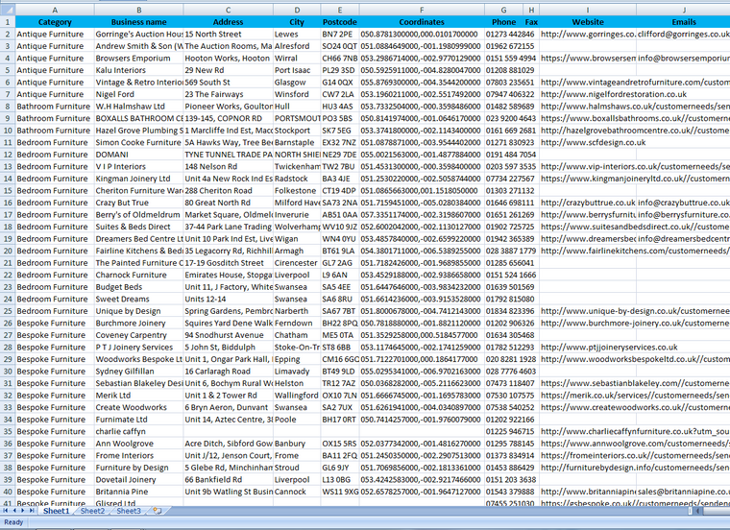Select the city cell 'Lewes'
Image resolution: width=730 pixels, height=530 pixels.
tap(297, 34)
